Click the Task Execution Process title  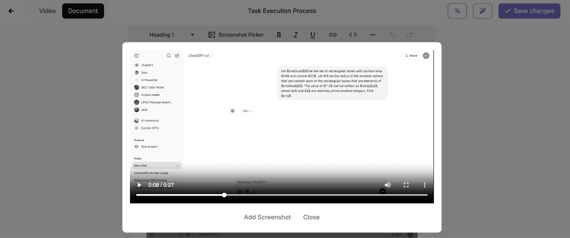pos(282,11)
